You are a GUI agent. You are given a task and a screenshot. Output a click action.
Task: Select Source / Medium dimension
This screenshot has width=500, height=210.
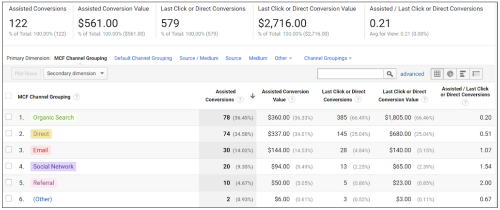coord(199,58)
